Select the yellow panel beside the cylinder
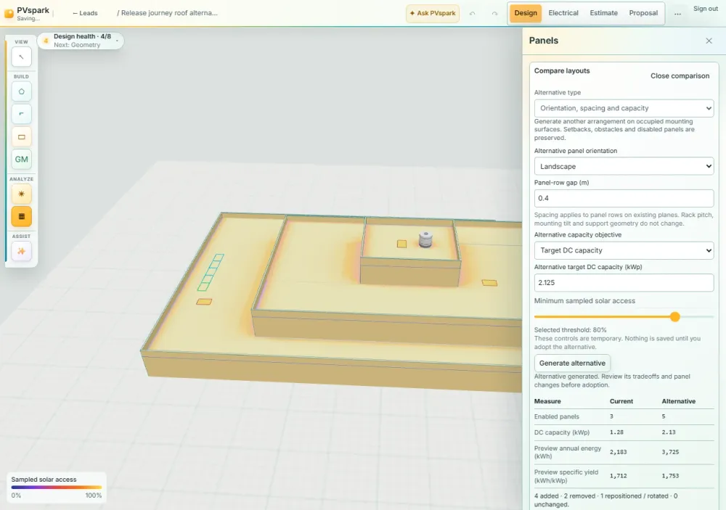The width and height of the screenshot is (726, 510). tap(402, 244)
